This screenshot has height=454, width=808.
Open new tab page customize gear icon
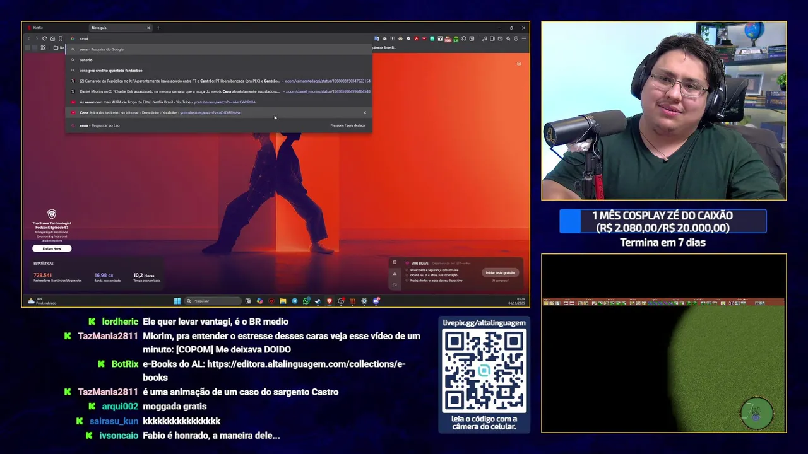[519, 64]
